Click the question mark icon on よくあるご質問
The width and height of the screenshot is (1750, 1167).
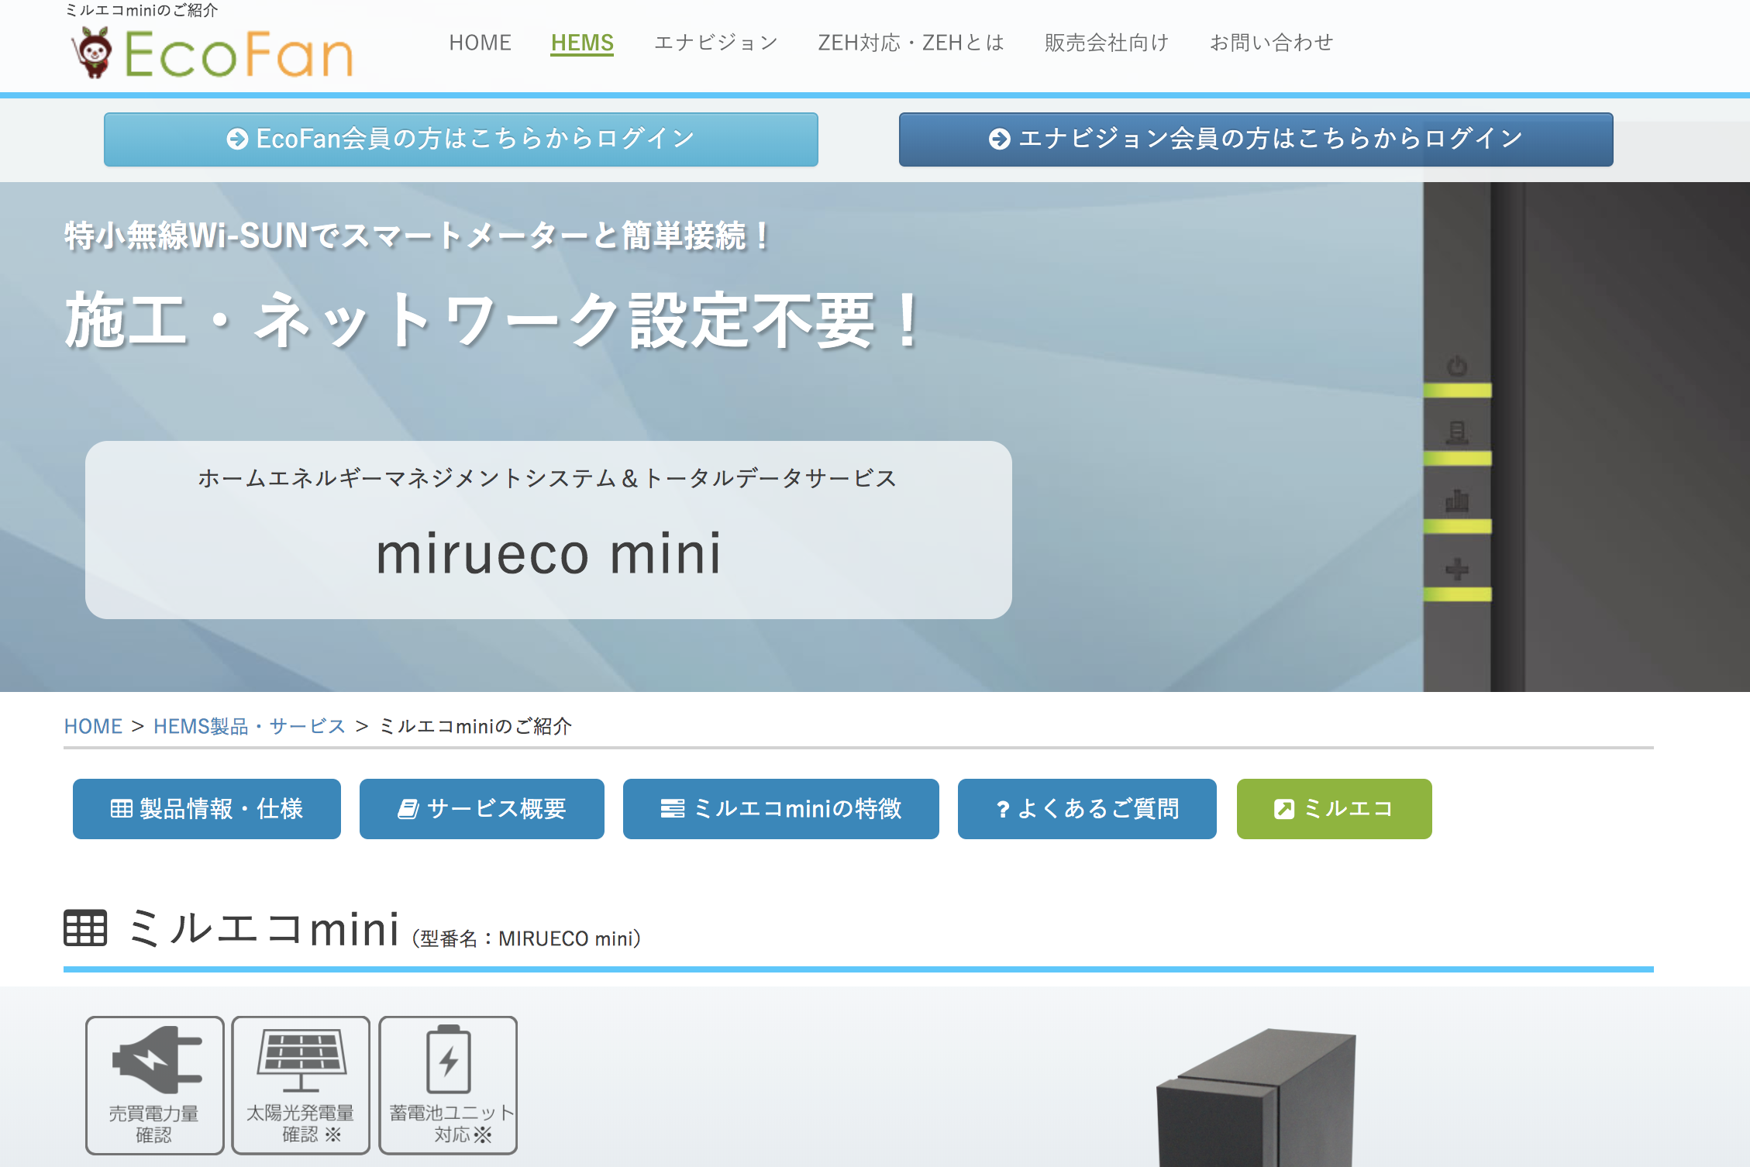[1003, 808]
